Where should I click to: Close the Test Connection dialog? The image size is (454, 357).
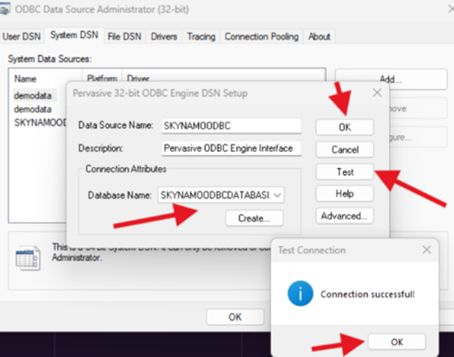point(426,250)
